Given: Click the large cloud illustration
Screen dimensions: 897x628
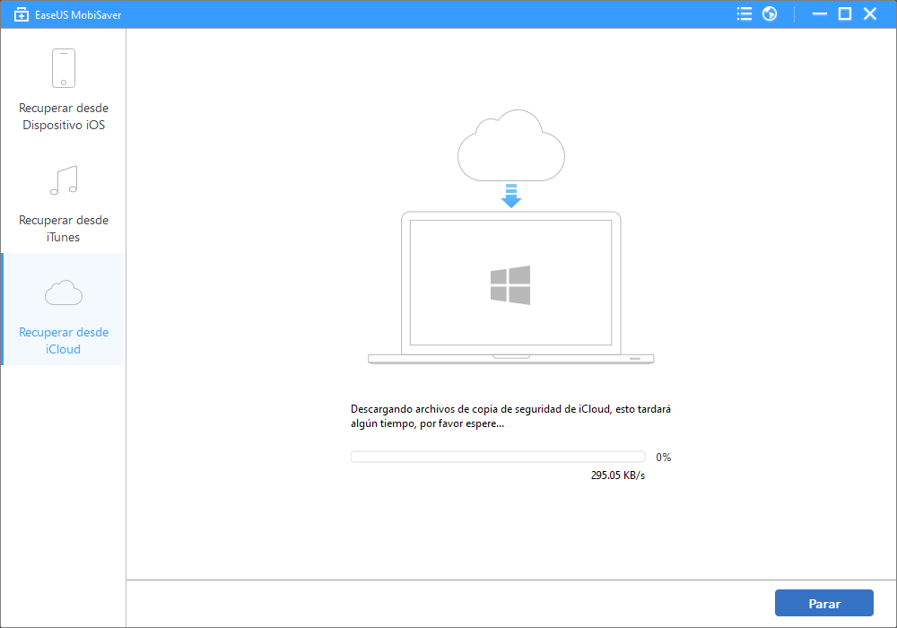Looking at the screenshot, I should [x=510, y=144].
